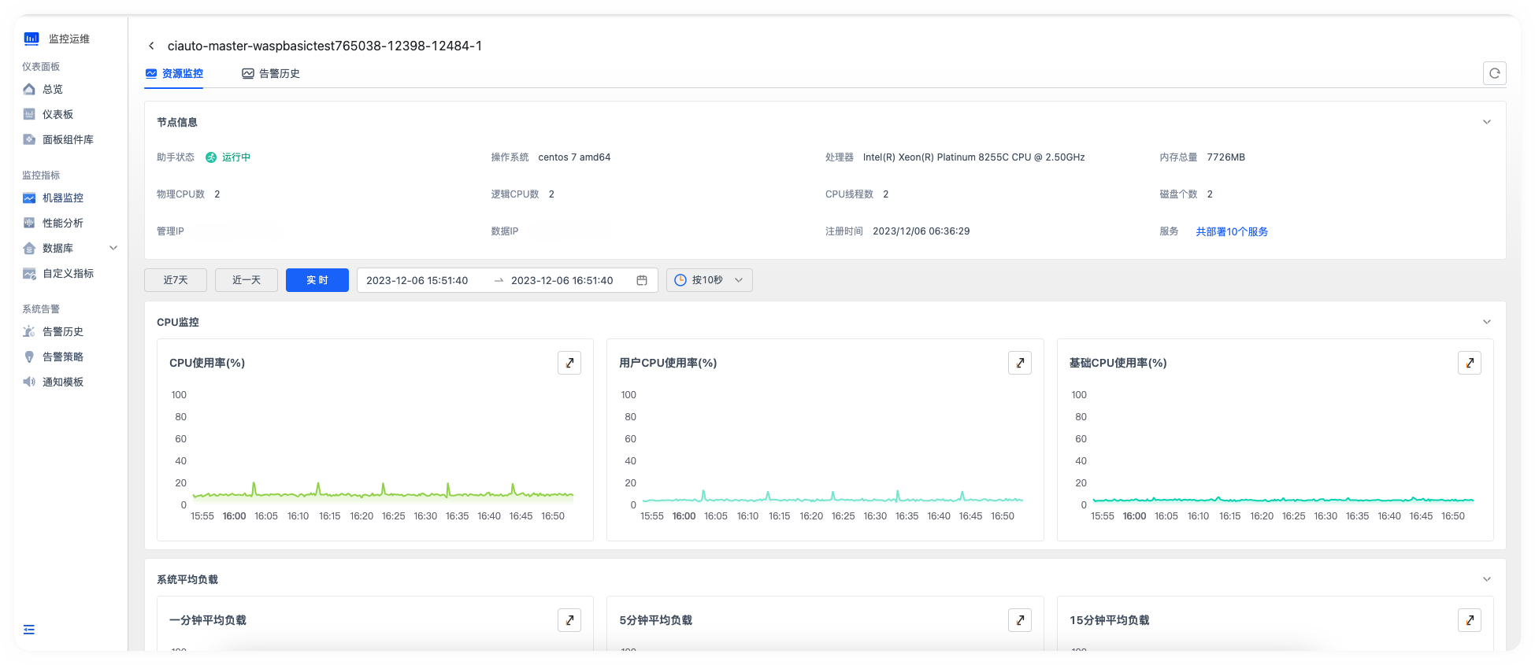Collapse the sidebar menu icon
This screenshot has width=1535, height=665.
click(x=29, y=630)
